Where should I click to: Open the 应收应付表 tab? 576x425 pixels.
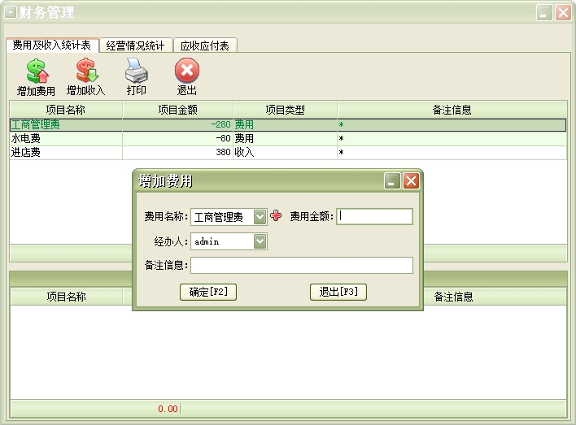pos(204,46)
